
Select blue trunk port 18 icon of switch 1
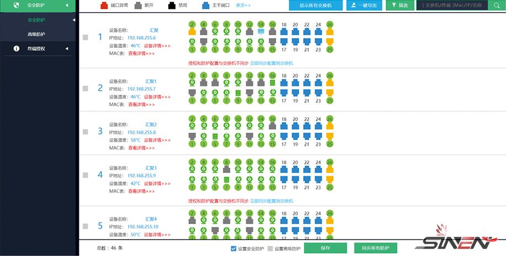coord(284,31)
